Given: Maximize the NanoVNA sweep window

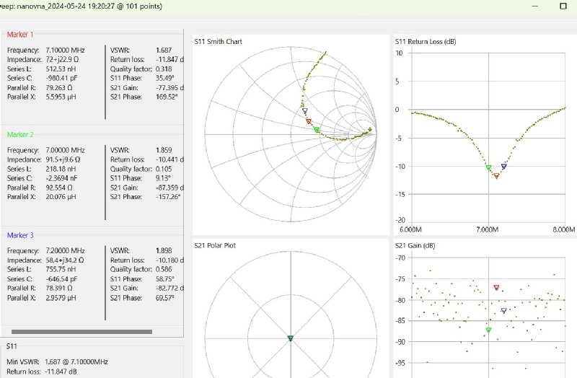Looking at the screenshot, I should click(563, 6).
